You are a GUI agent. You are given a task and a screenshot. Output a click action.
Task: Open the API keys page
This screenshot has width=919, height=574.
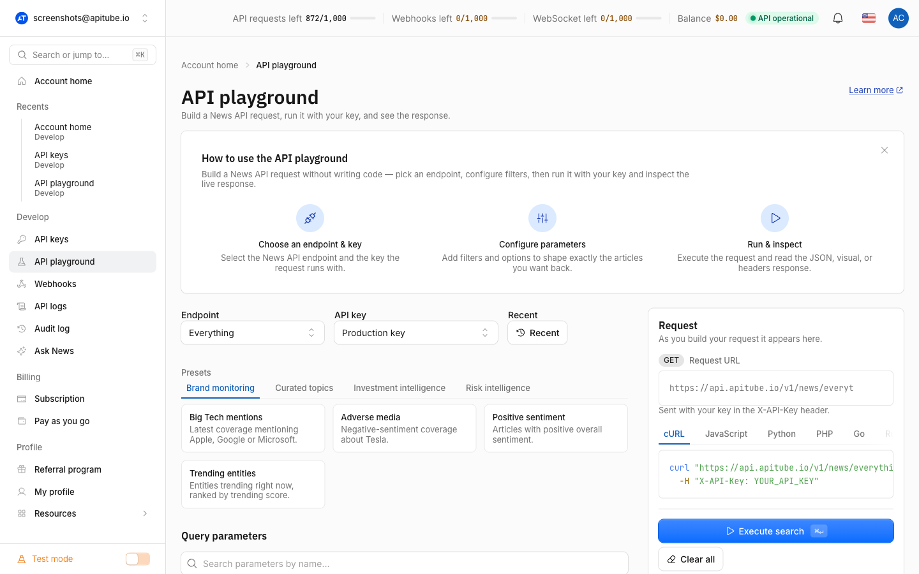click(x=82, y=239)
